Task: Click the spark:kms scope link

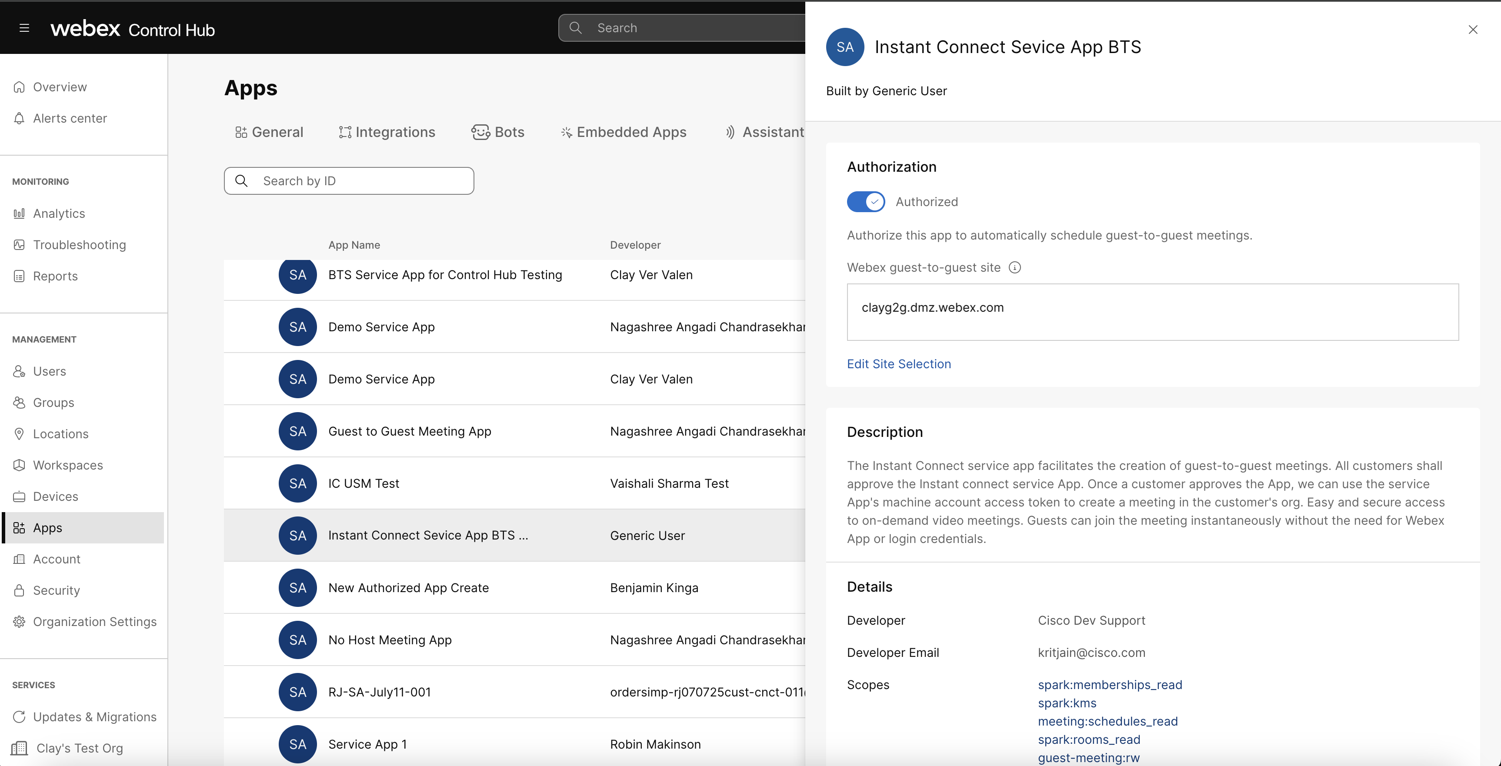Action: pyautogui.click(x=1067, y=703)
